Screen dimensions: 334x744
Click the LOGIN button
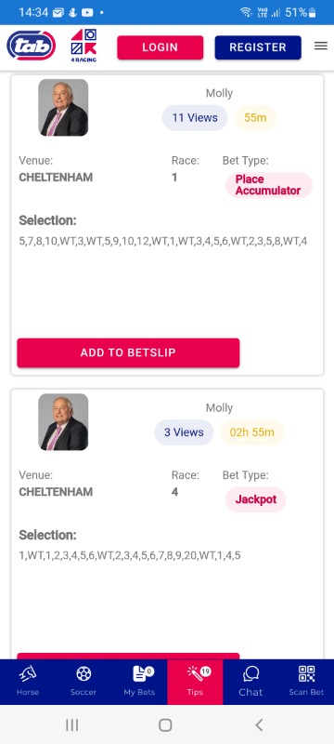(x=161, y=47)
